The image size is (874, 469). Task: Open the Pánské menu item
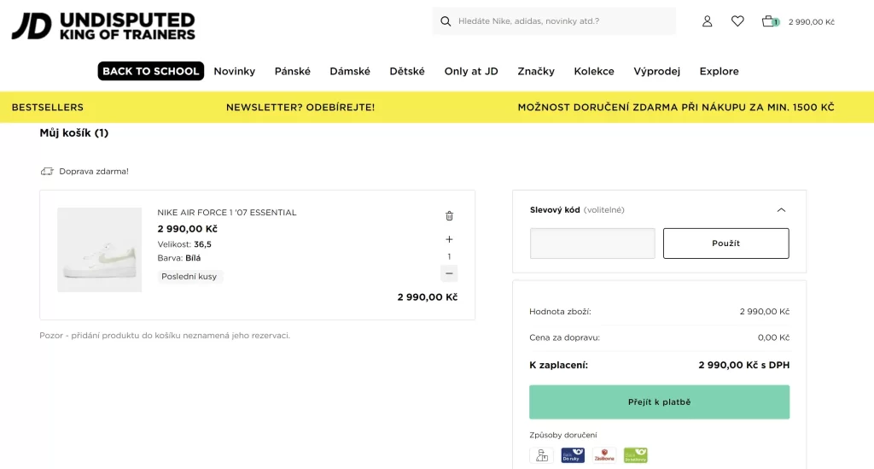click(293, 72)
